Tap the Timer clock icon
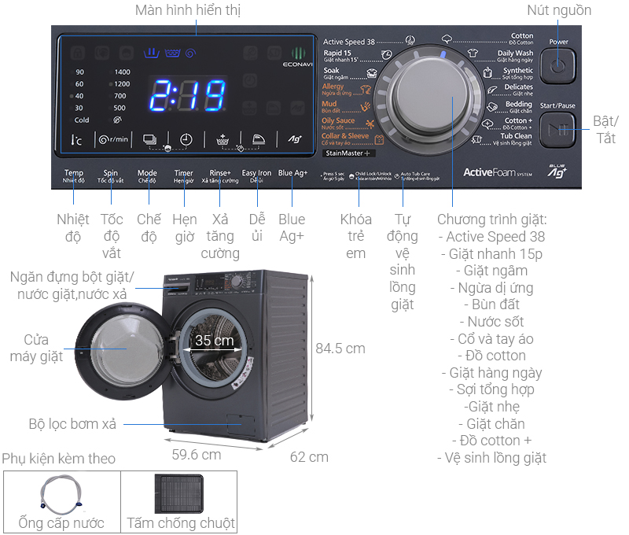Screen dimensions: 629x535 click(186, 139)
